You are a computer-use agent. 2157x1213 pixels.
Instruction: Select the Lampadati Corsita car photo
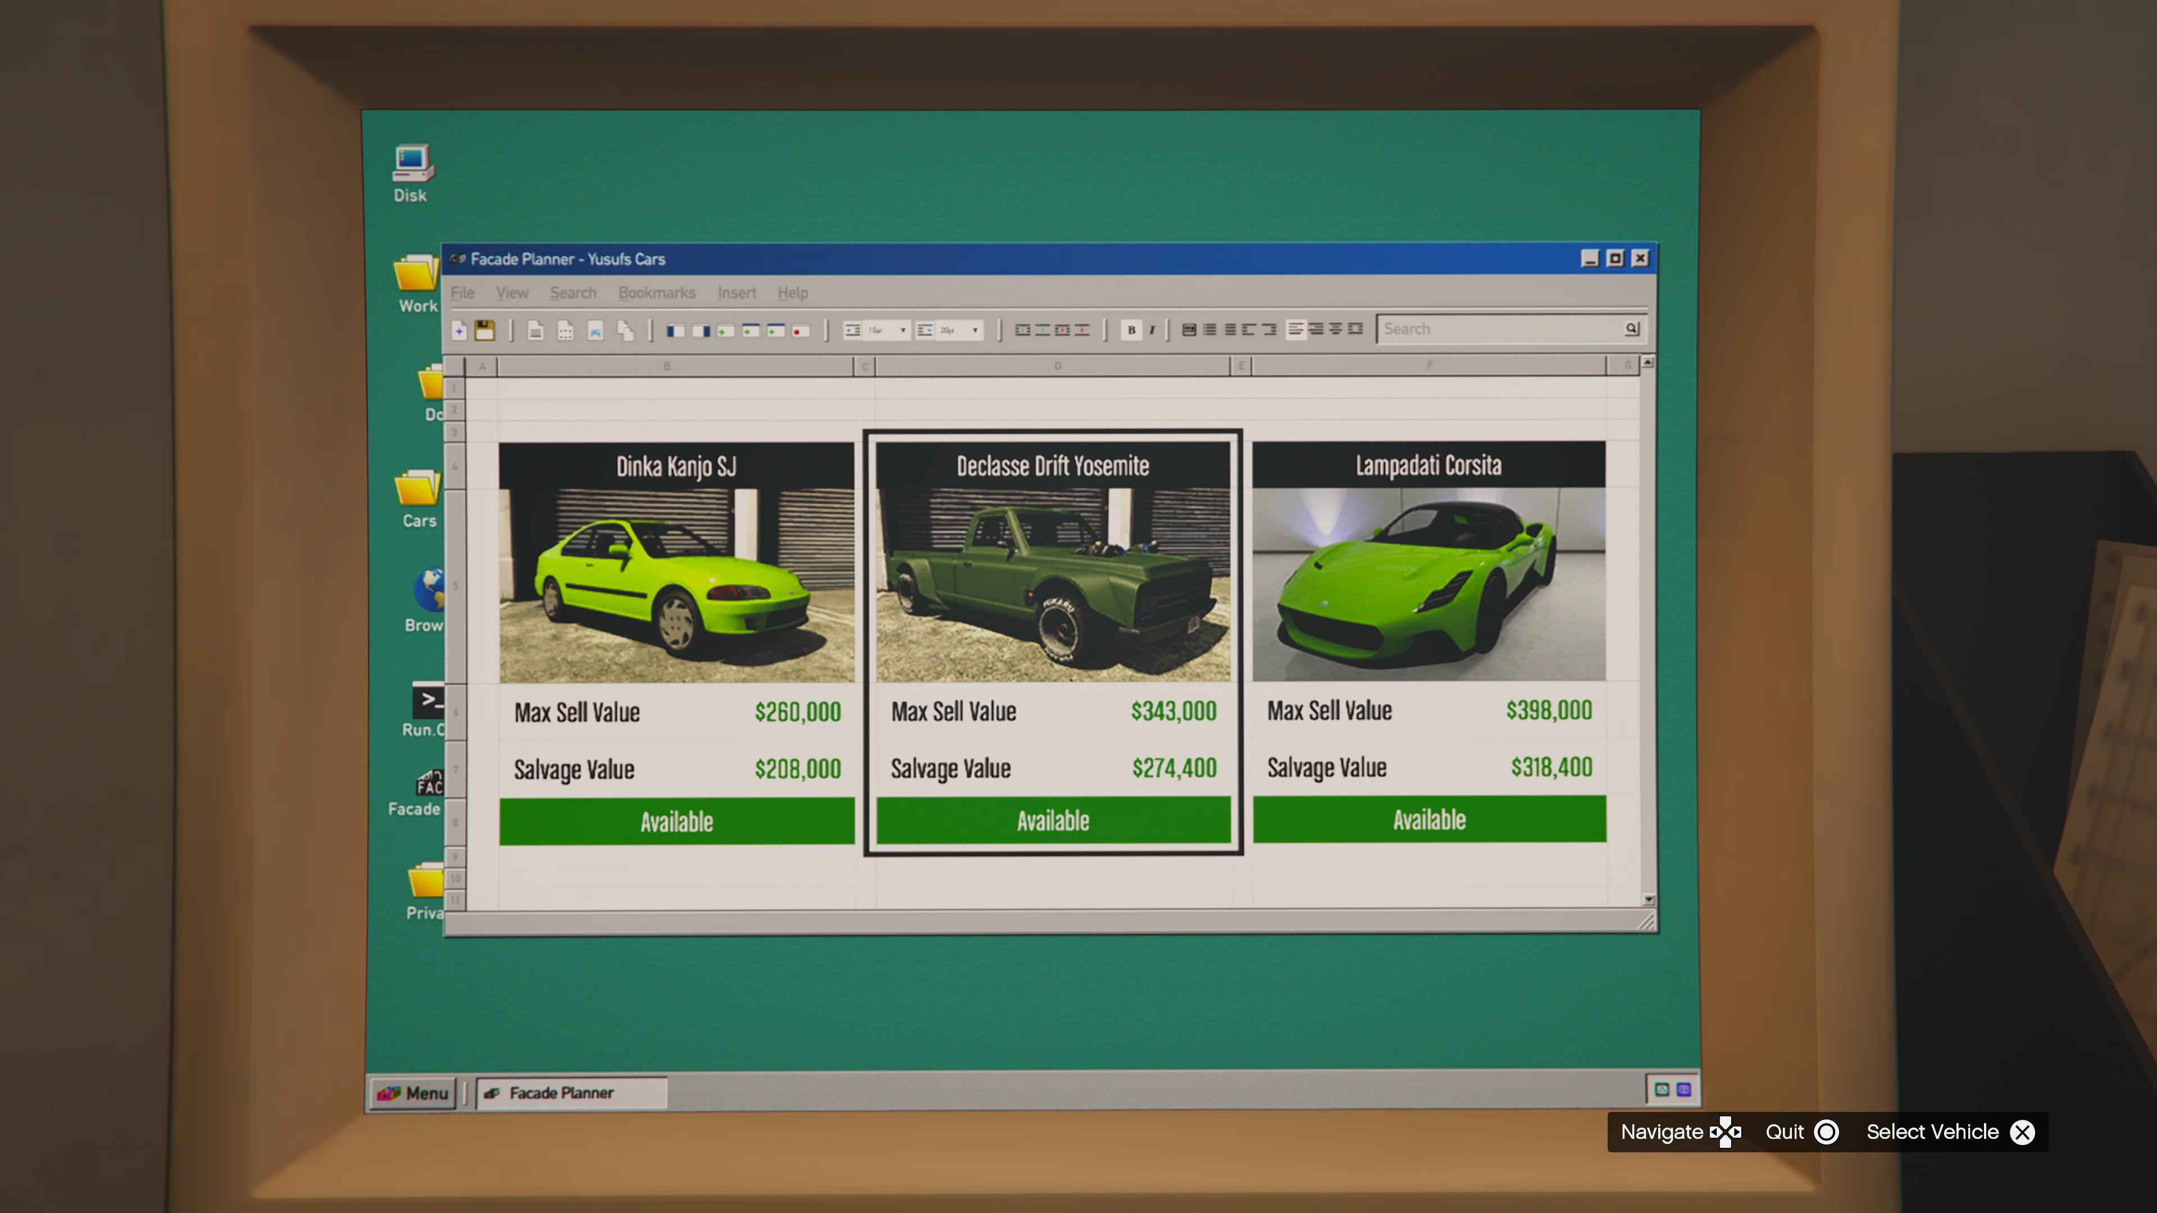(1430, 584)
